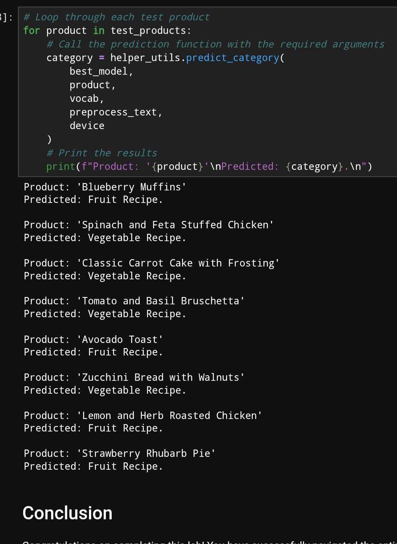Click the cell prompt bracket beside the code
Screen dimensions: 397x544
(7, 17)
